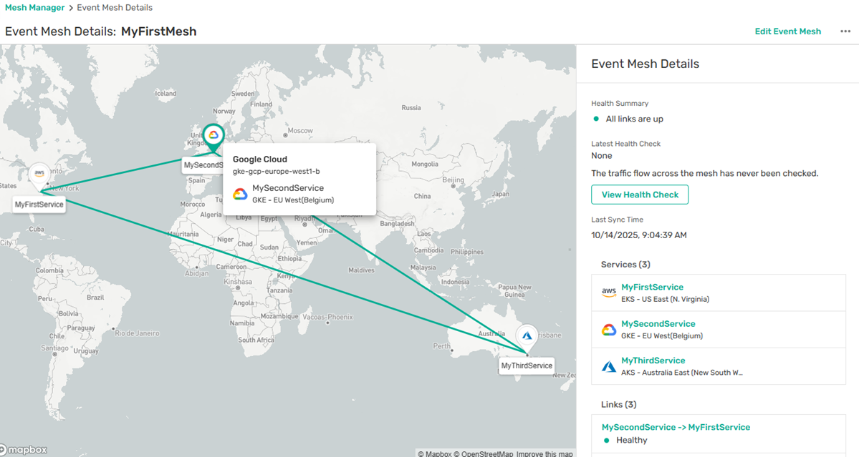Screen dimensions: 859x457
Task: Click the Azure map pin near Australia
Action: 526,335
